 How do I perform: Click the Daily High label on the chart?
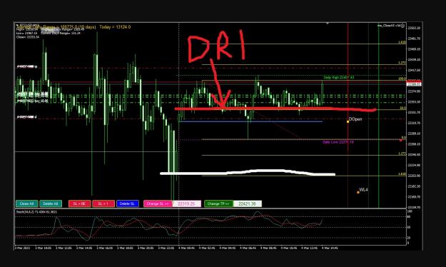pos(338,77)
